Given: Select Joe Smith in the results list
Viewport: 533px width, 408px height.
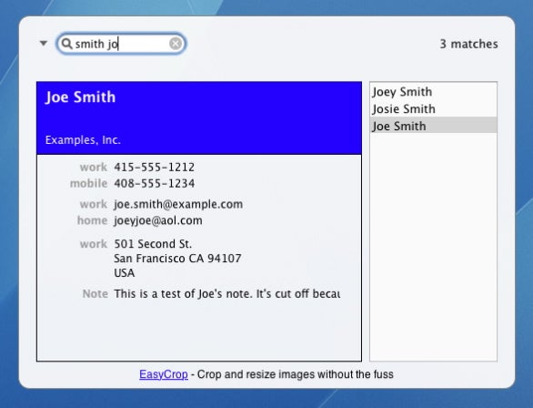Looking at the screenshot, I should point(433,126).
